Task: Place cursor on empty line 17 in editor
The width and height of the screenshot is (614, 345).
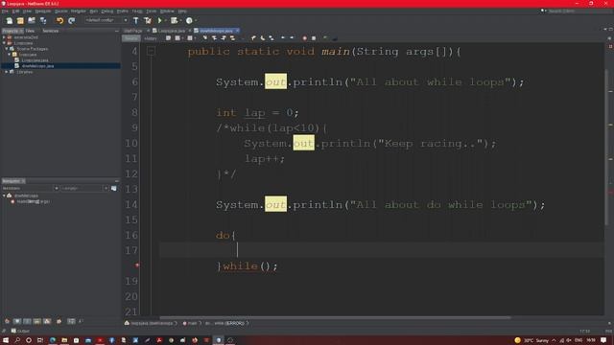Action: (382, 250)
